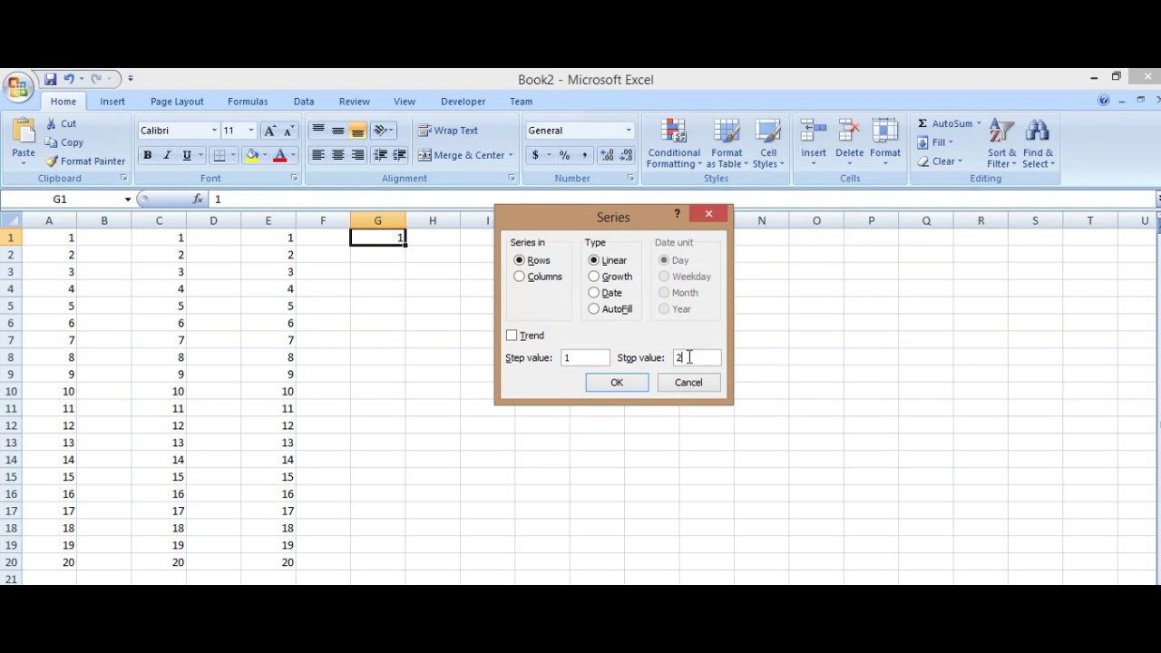Align text left

318,156
